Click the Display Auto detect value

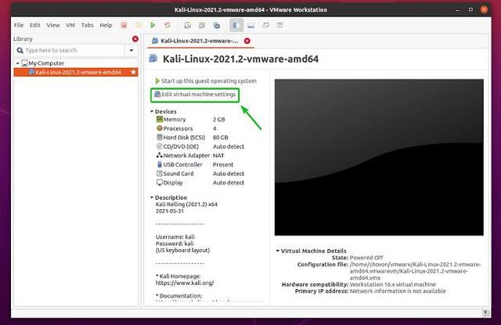point(229,182)
